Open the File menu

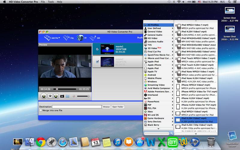43,2
